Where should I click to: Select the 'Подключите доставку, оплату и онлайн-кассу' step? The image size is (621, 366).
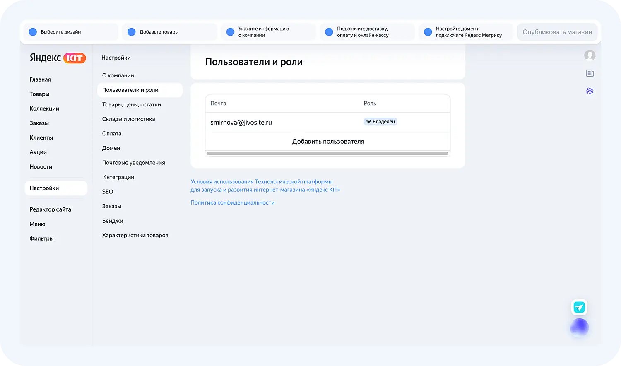(x=367, y=32)
